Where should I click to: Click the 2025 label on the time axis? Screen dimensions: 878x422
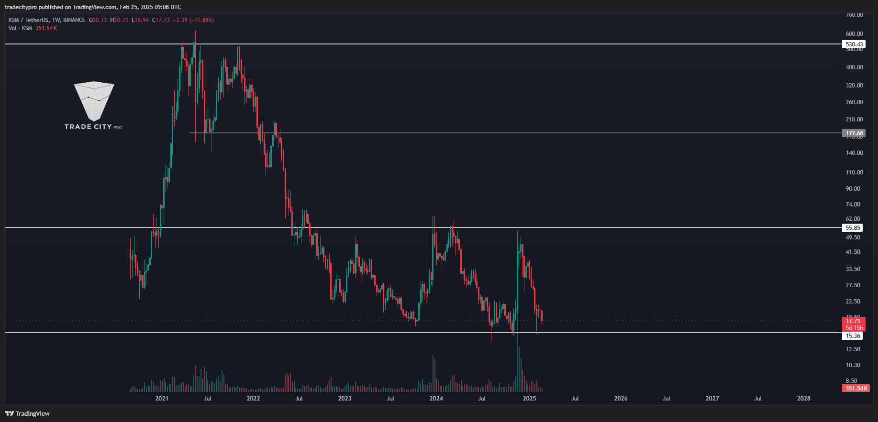[529, 399]
